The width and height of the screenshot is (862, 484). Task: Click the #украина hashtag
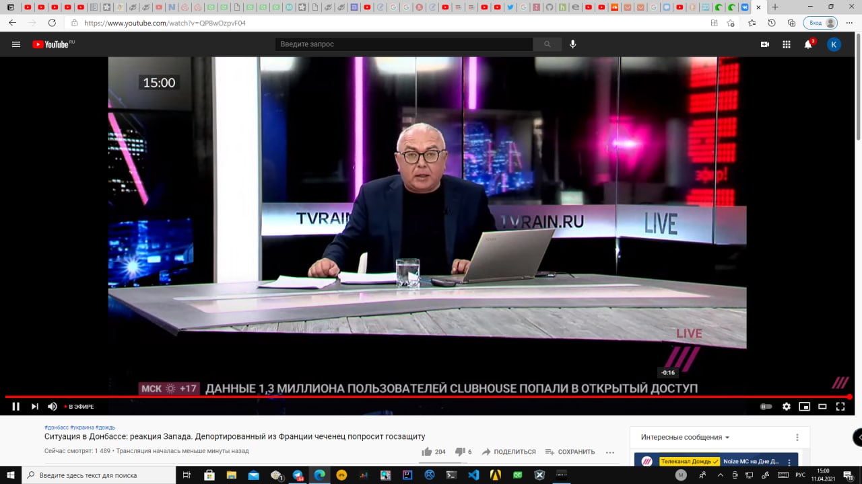[x=82, y=428]
